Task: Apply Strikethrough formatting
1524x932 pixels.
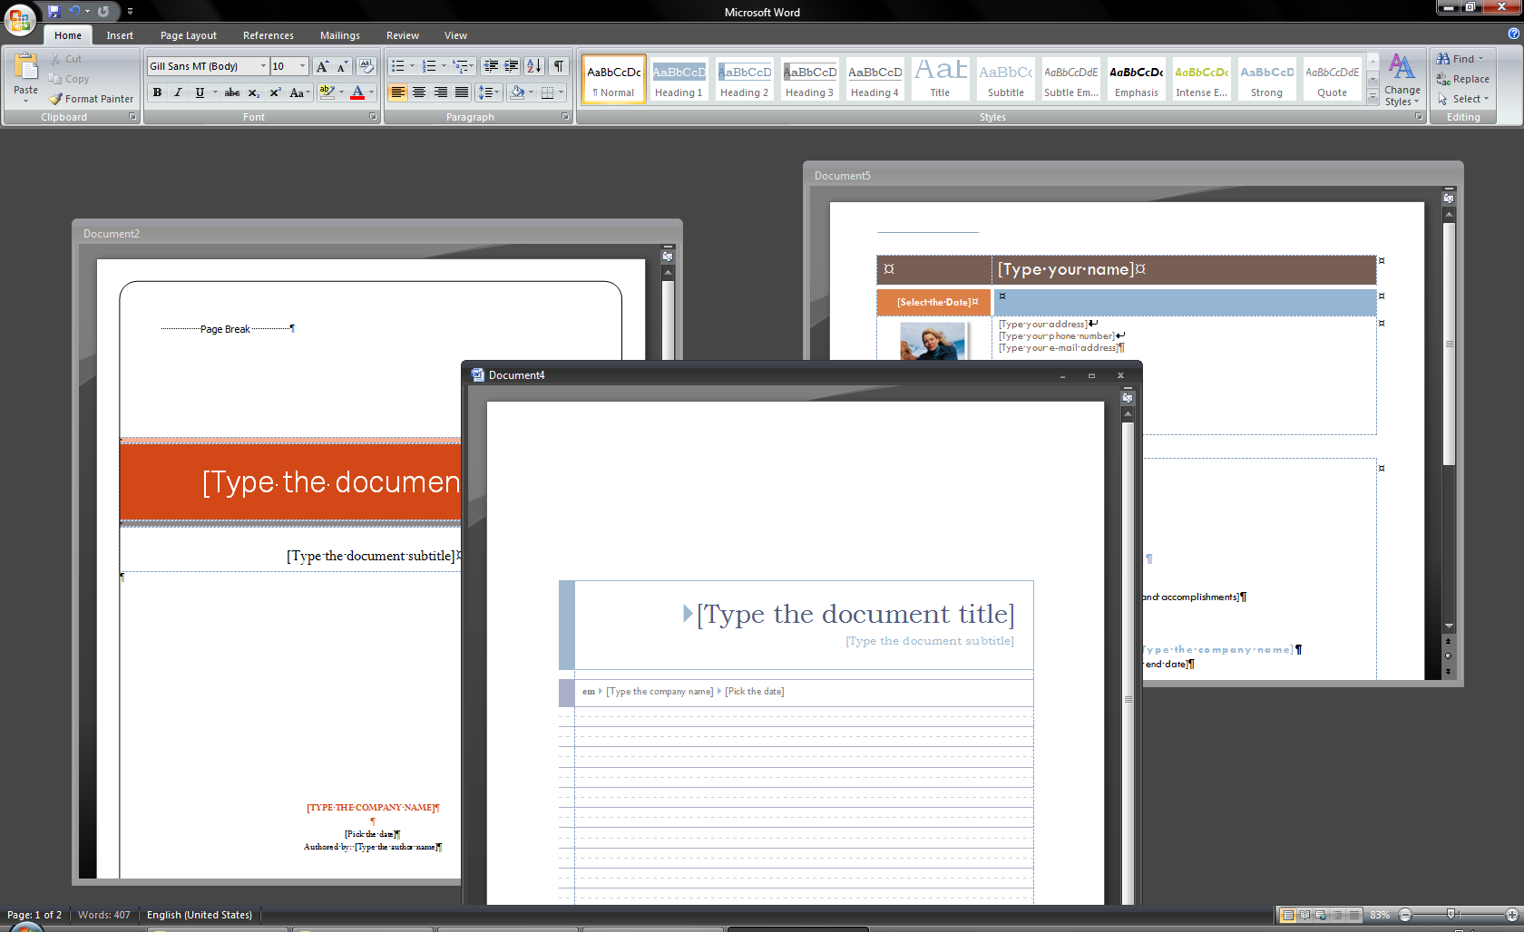Action: coord(232,92)
